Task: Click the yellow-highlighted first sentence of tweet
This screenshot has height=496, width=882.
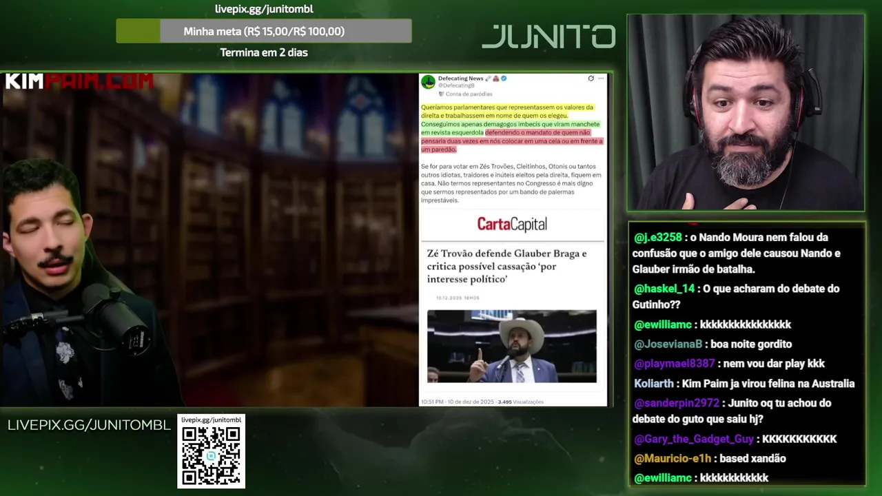Action: click(506, 112)
